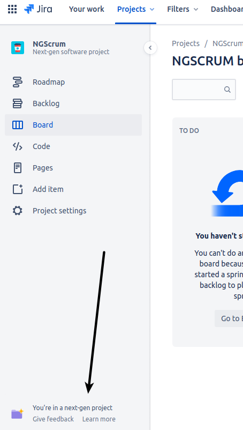Click the Learn more link
243x430 pixels.
click(99, 419)
